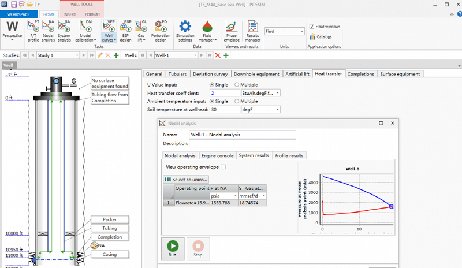Open the Field units dropdown

(301, 31)
